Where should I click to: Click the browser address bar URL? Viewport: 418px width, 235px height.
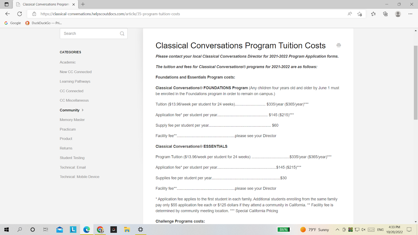[110, 14]
